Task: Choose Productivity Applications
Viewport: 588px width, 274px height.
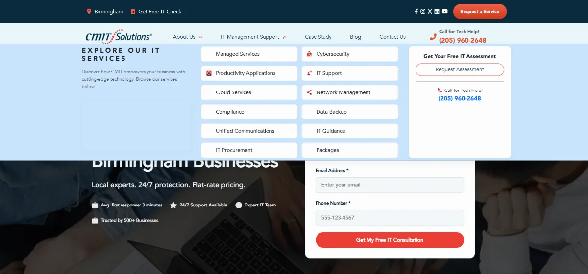Action: (249, 73)
